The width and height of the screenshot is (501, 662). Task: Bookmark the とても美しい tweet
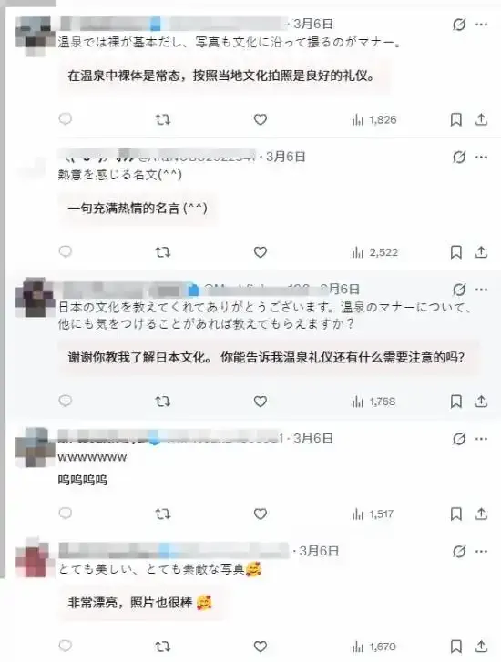coord(455,646)
